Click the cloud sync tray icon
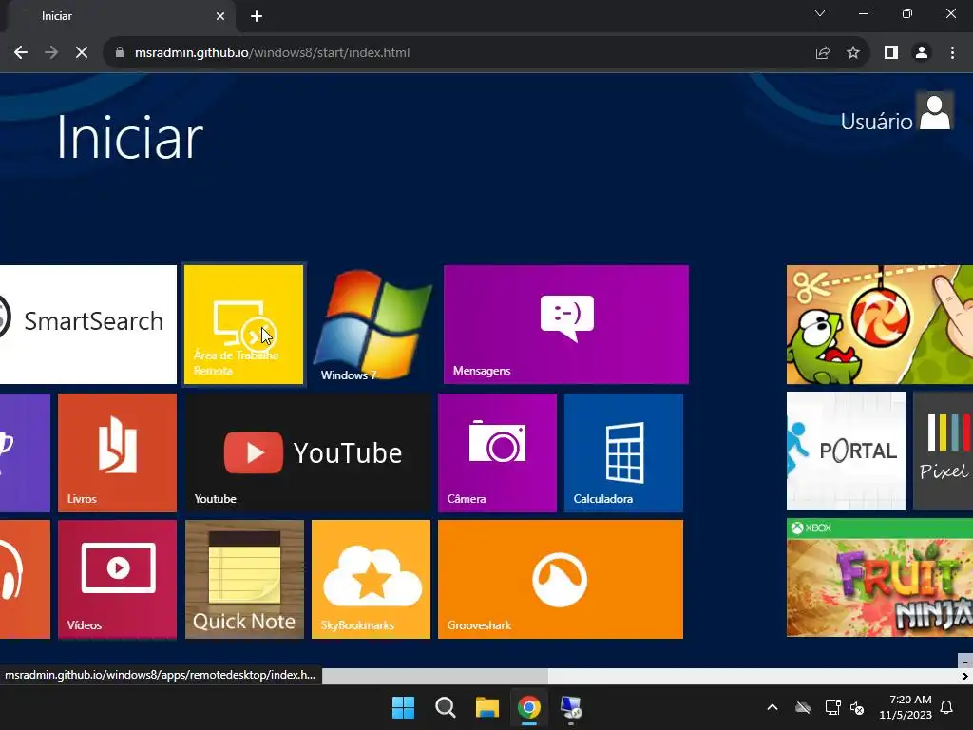The height and width of the screenshot is (730, 973). point(803,707)
